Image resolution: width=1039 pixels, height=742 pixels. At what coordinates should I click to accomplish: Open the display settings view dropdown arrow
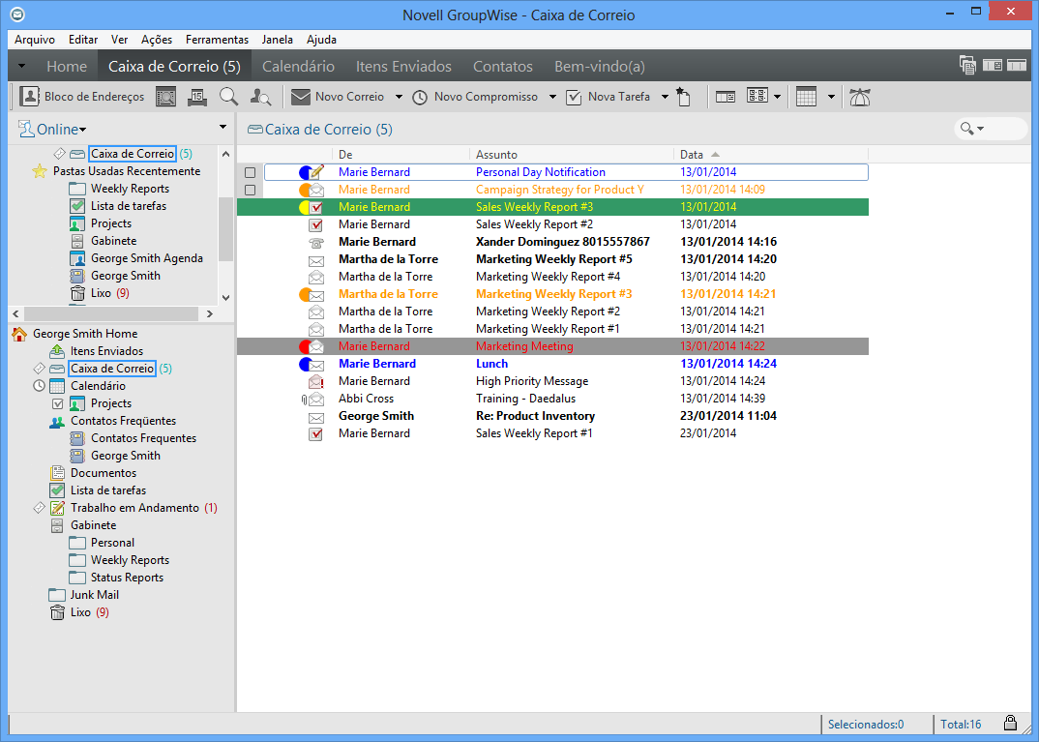tap(777, 97)
